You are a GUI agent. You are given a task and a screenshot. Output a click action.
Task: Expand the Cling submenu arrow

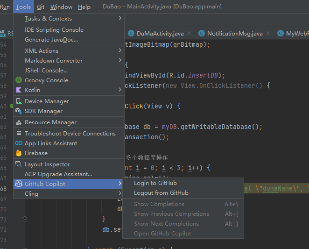click(120, 193)
